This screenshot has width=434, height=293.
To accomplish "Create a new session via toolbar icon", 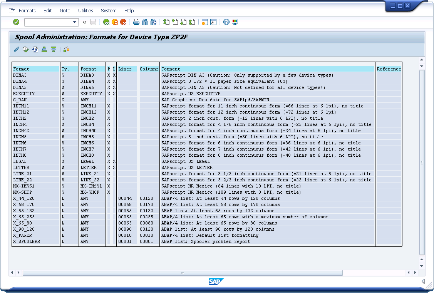I will tap(204, 22).
